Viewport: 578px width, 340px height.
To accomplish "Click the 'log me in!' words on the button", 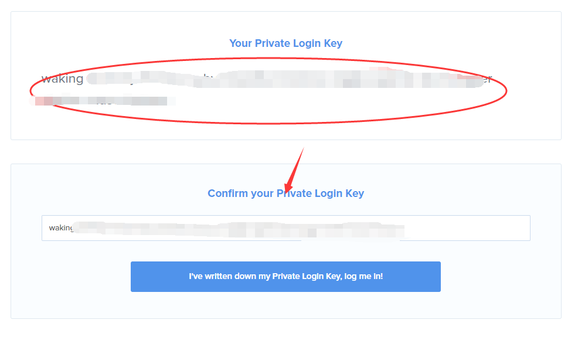I will click(363, 276).
